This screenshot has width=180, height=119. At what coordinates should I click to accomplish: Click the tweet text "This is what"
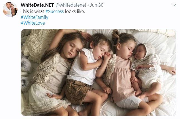32,11
